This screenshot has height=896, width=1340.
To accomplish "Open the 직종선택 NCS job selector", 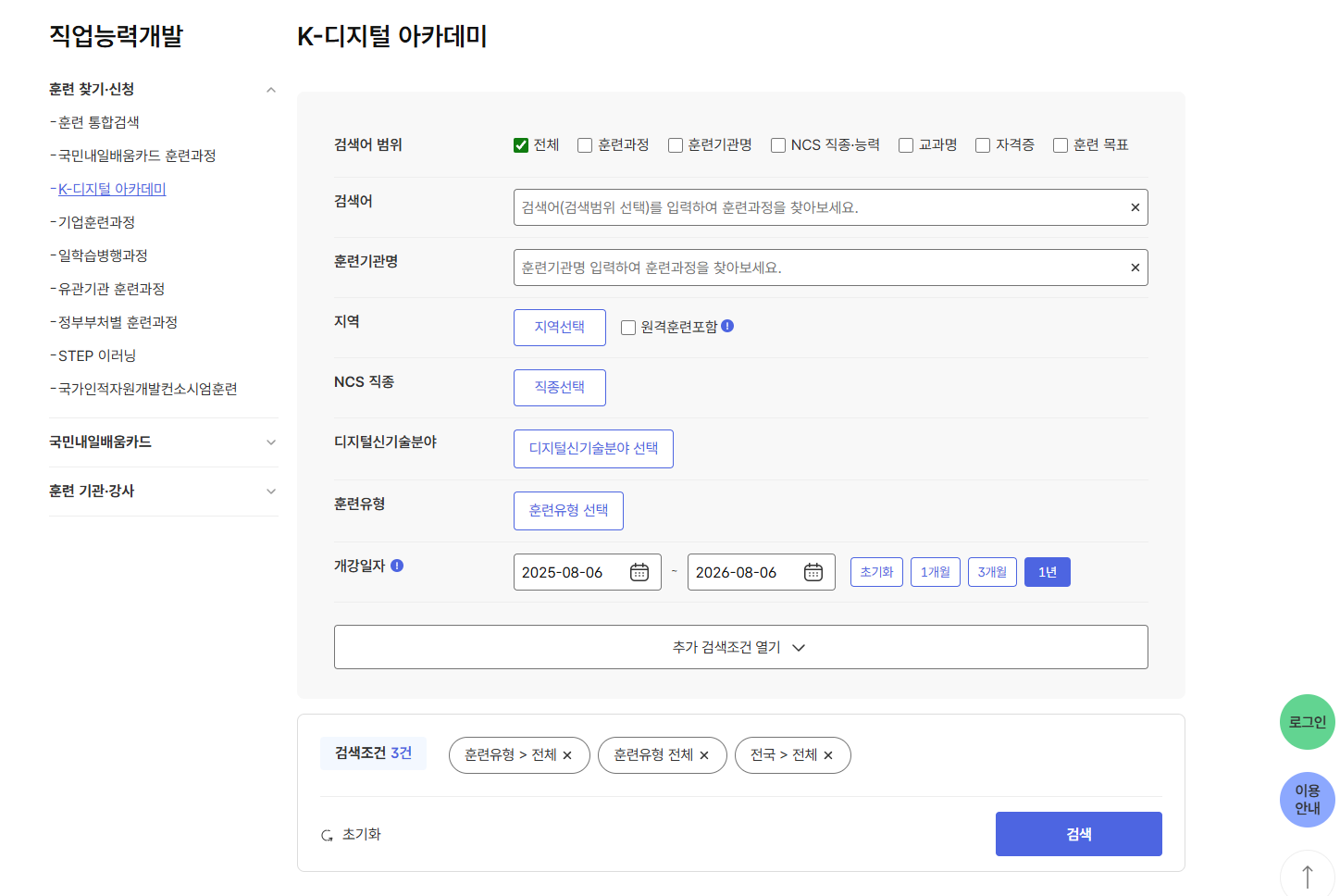I will coord(560,388).
